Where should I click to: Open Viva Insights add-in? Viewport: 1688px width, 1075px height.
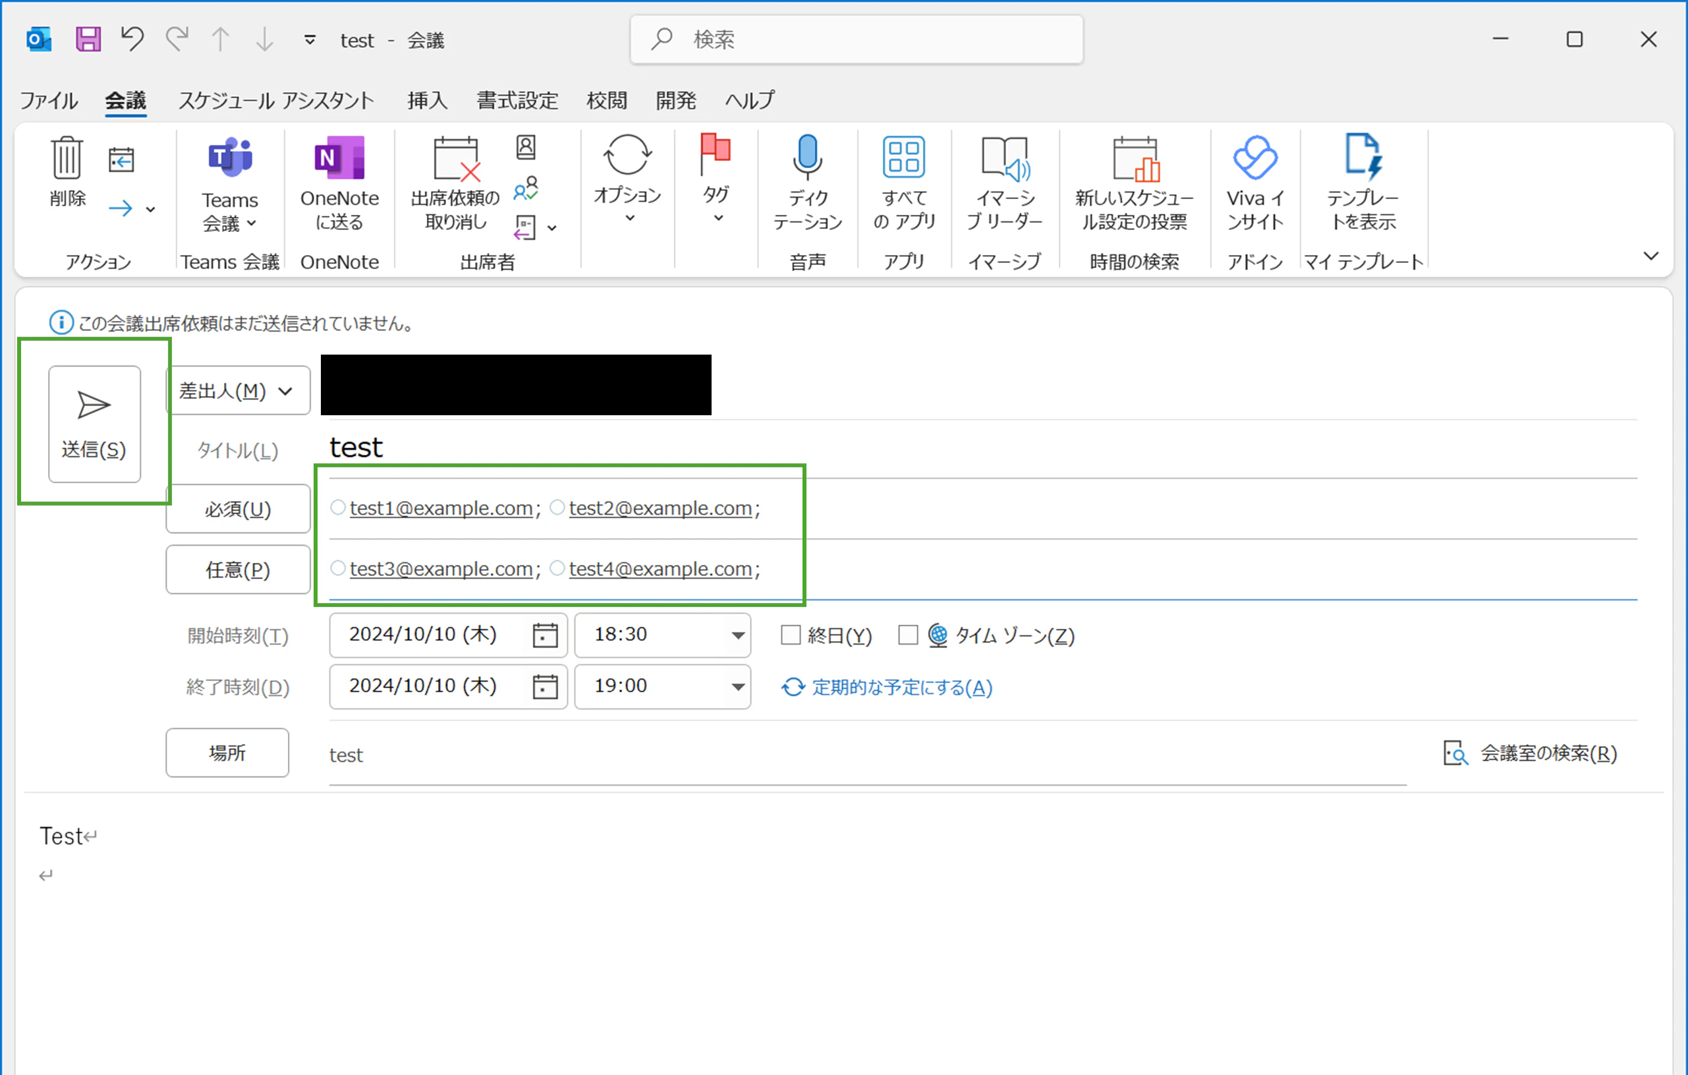point(1254,184)
